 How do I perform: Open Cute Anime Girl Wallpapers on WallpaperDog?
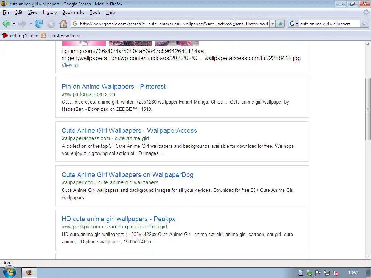click(128, 175)
